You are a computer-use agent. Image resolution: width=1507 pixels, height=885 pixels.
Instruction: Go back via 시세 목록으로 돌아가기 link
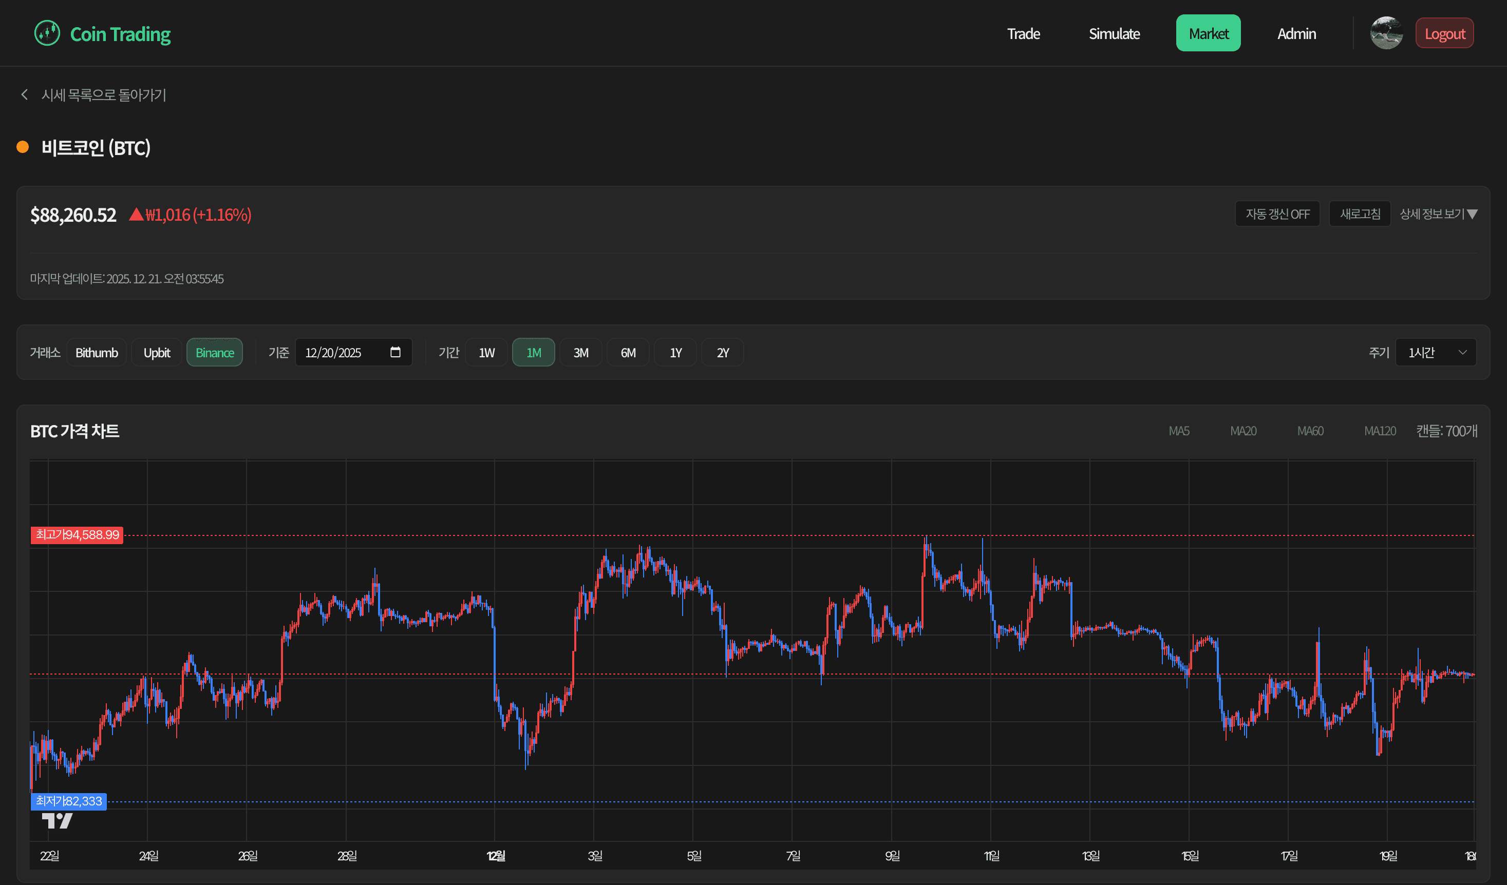[x=103, y=95]
